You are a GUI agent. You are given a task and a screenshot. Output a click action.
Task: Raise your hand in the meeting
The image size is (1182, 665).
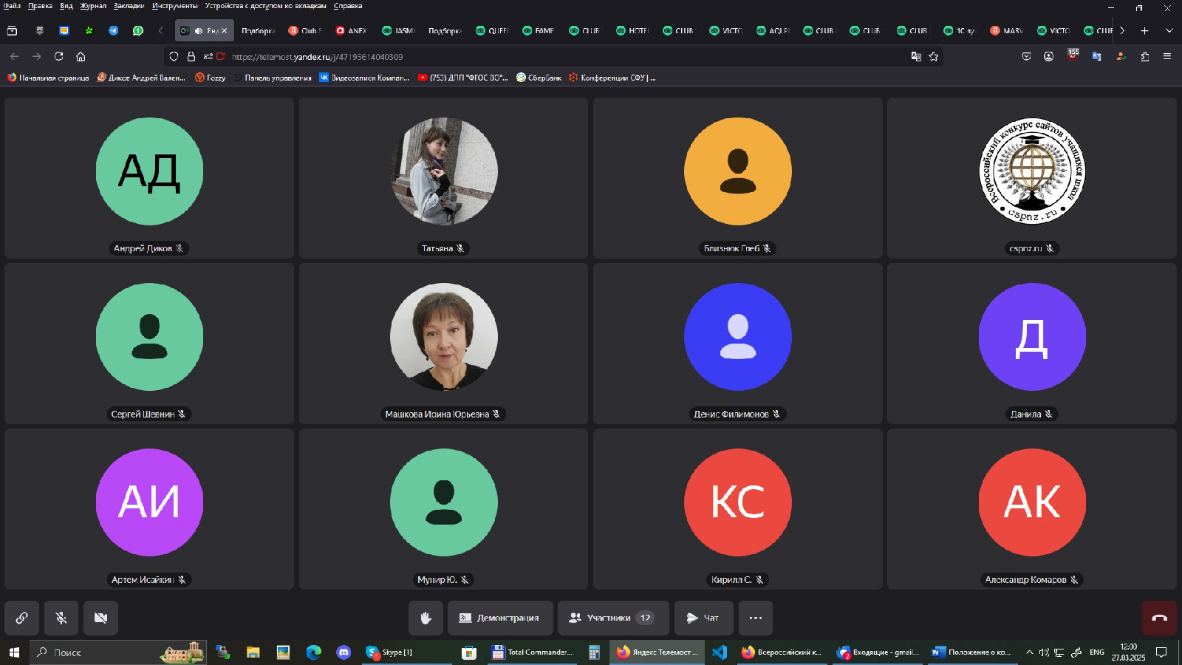point(426,618)
